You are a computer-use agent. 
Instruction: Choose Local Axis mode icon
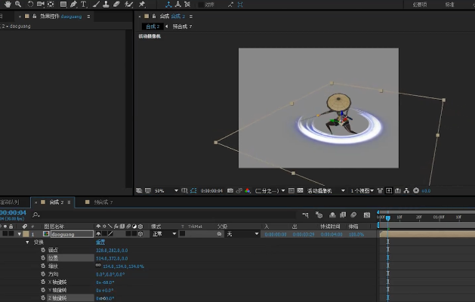coord(168,5)
